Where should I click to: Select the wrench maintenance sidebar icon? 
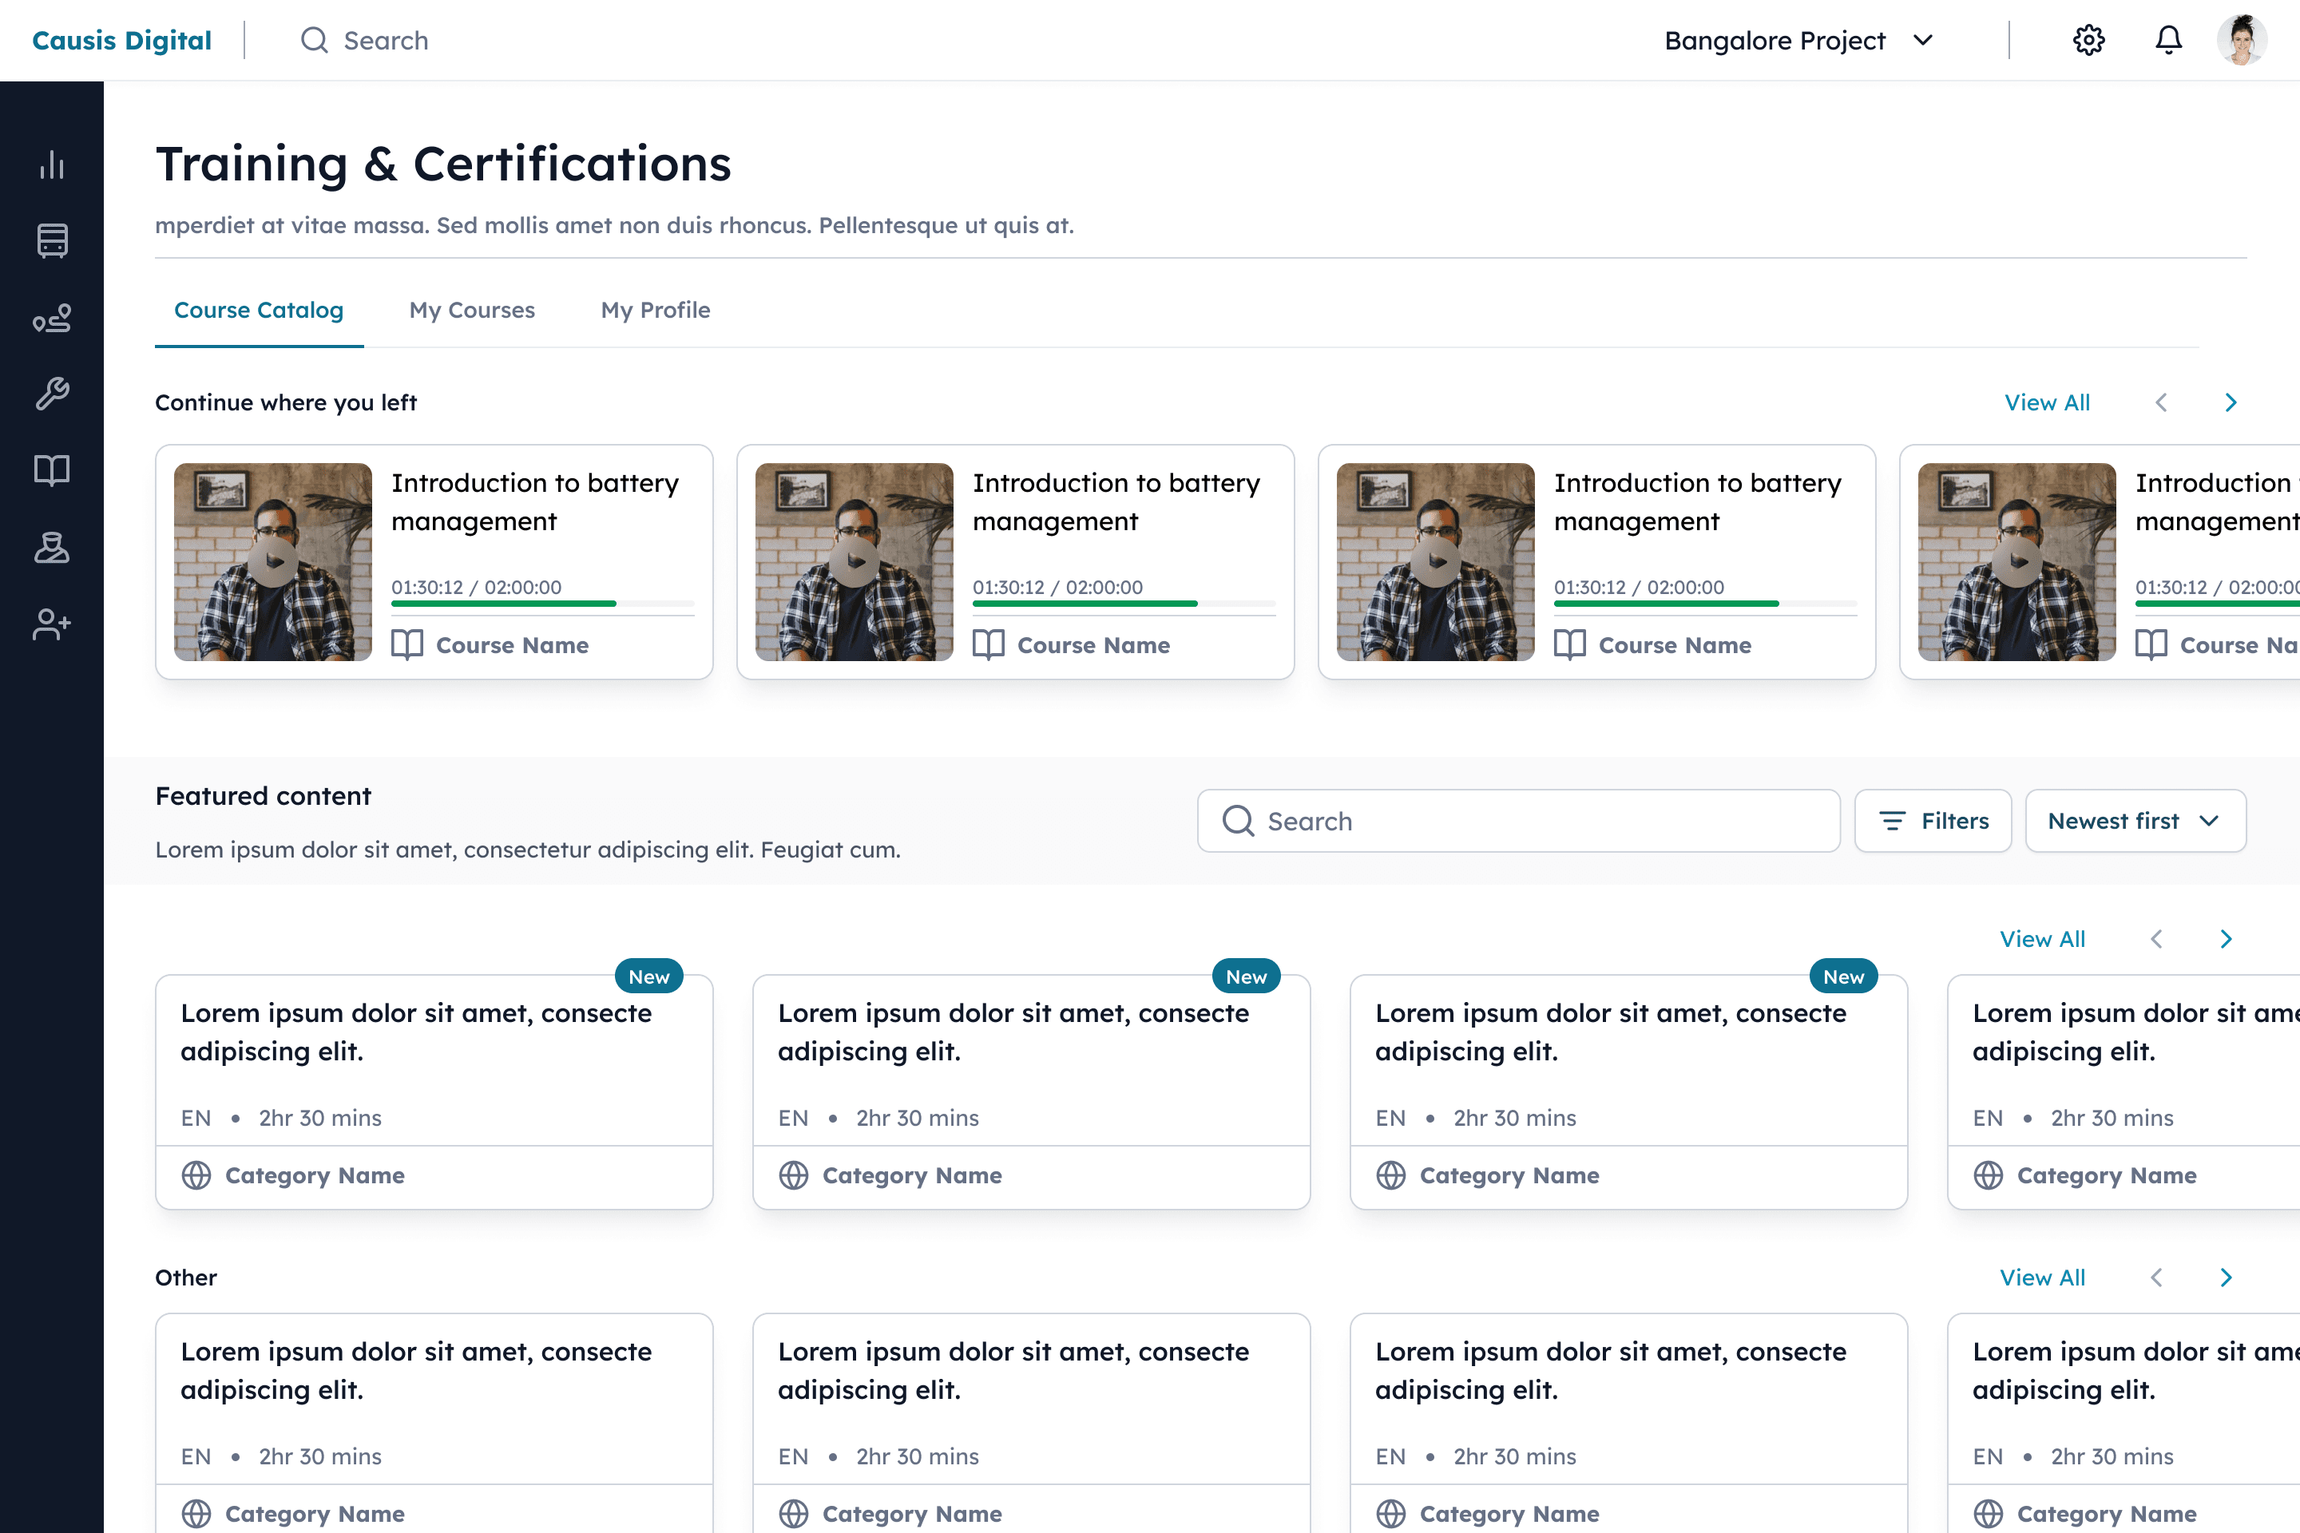[x=52, y=394]
